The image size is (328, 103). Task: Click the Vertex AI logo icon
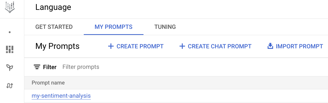tap(10, 7)
